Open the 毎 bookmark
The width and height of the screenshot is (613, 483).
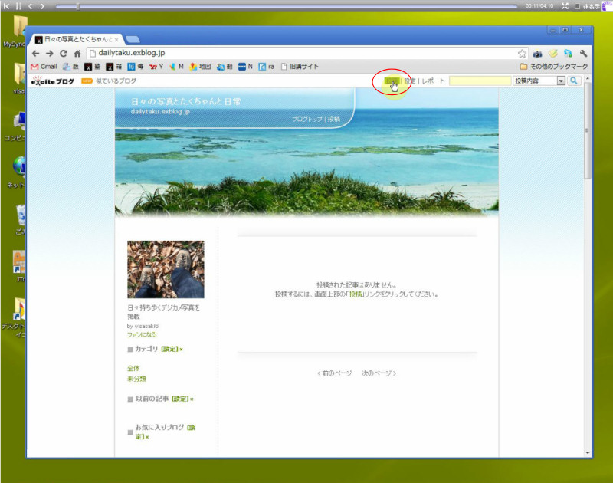(x=136, y=67)
